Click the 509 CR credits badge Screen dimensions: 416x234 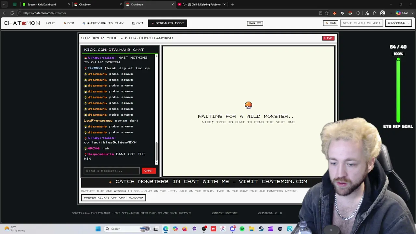tap(255, 23)
